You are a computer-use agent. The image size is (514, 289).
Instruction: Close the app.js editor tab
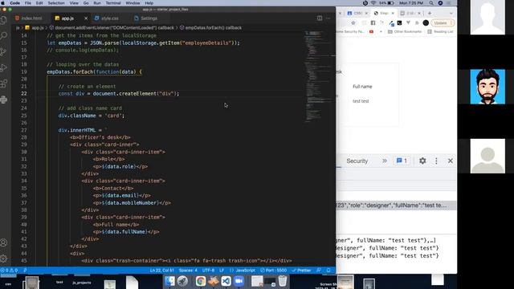coord(86,18)
